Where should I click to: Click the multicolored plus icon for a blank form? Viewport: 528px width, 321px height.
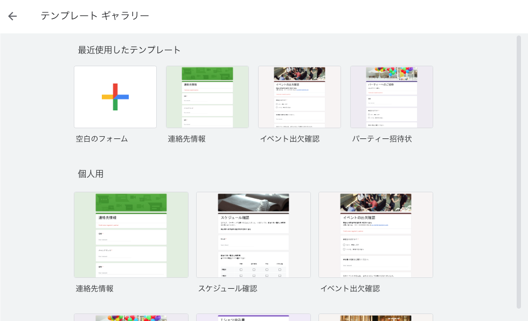(x=115, y=96)
